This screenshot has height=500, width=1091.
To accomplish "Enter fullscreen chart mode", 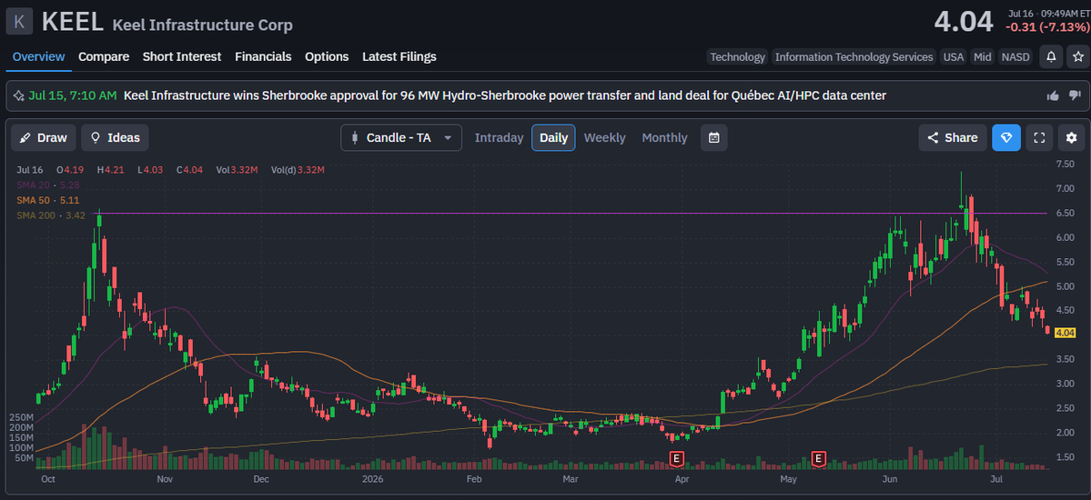I will tap(1039, 137).
